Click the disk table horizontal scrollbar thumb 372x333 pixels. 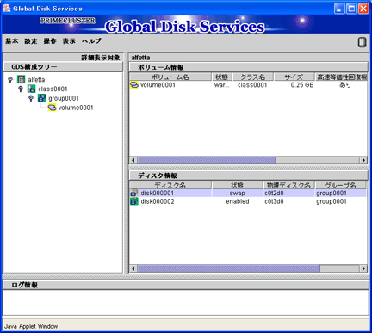pos(228,268)
